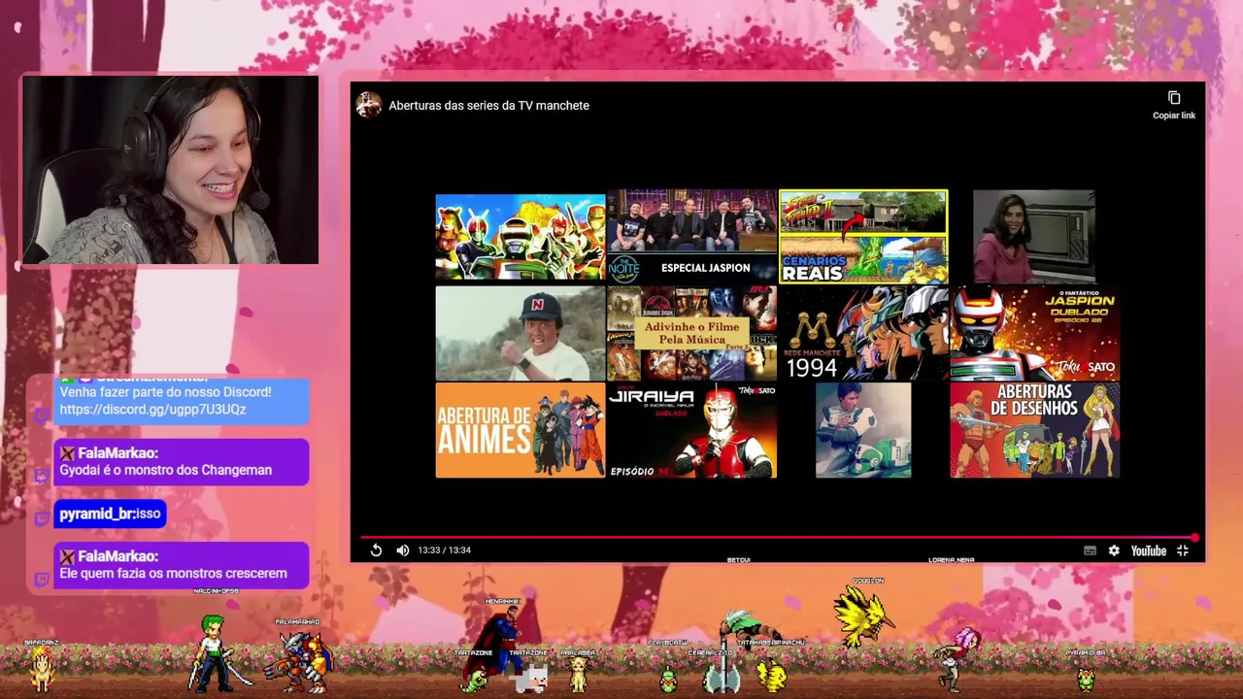
Task: Exit fullscreen mode icon
Action: pos(1183,550)
